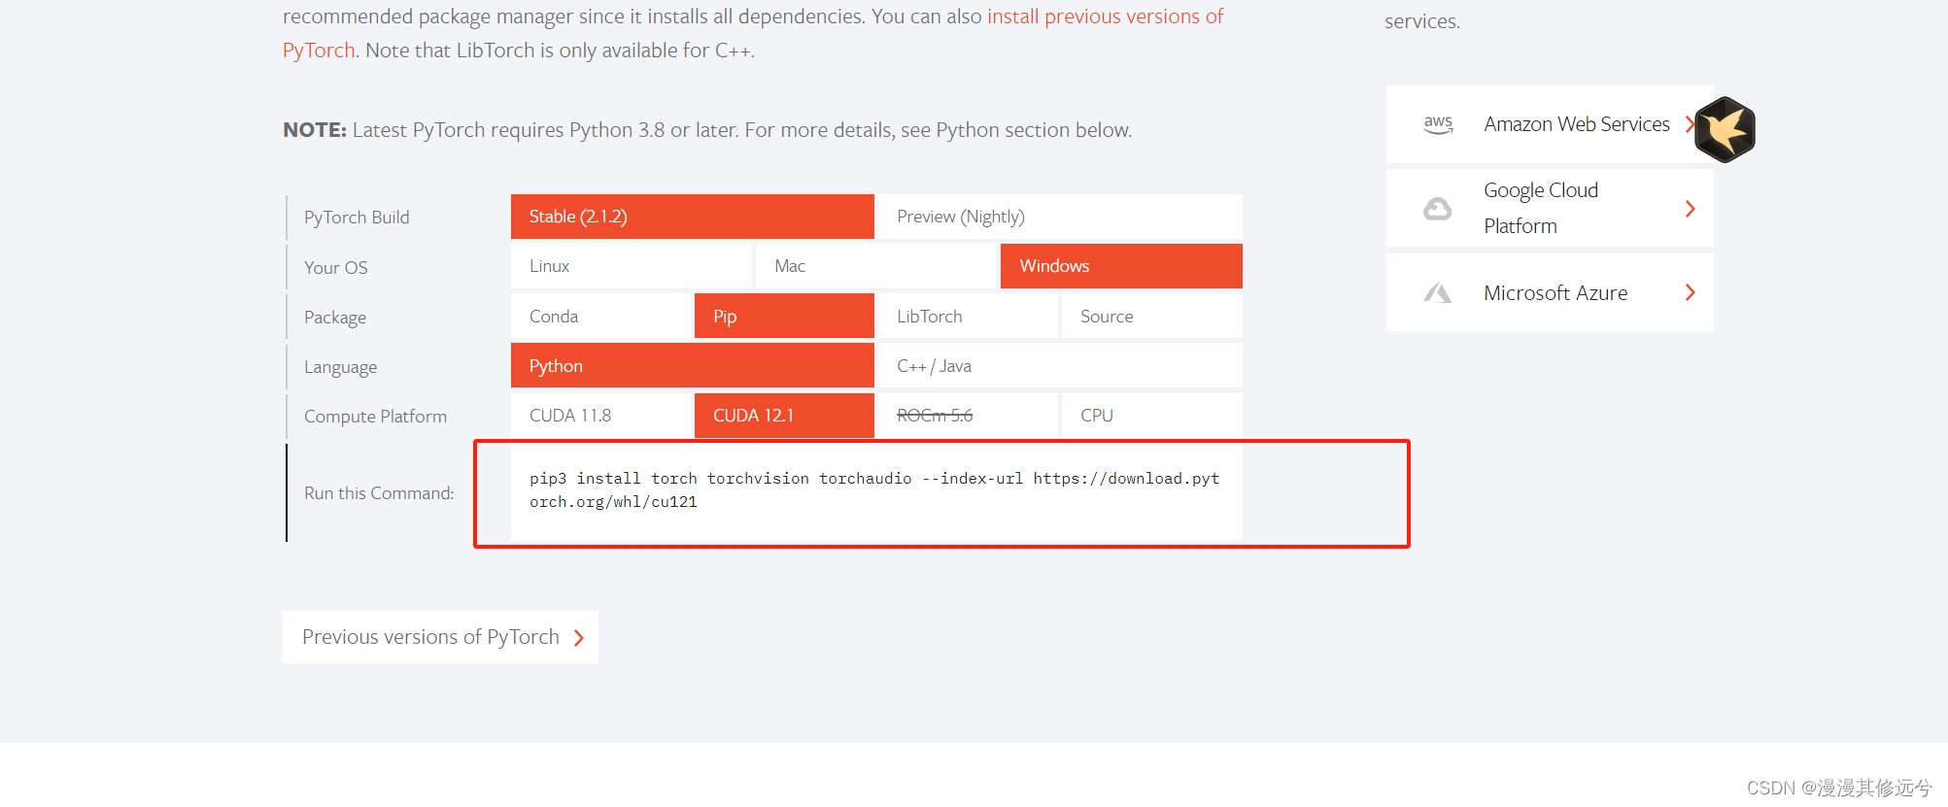Click the Package row label
This screenshot has height=807, width=1948.
click(x=335, y=318)
